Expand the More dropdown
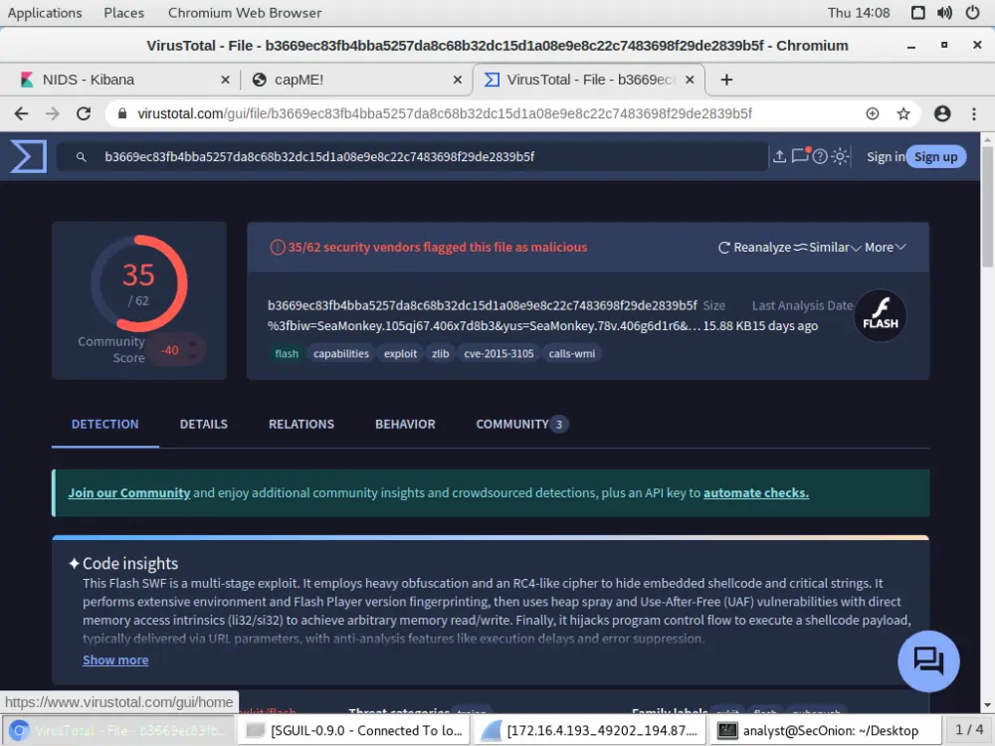Viewport: 995px width, 746px height. point(884,247)
